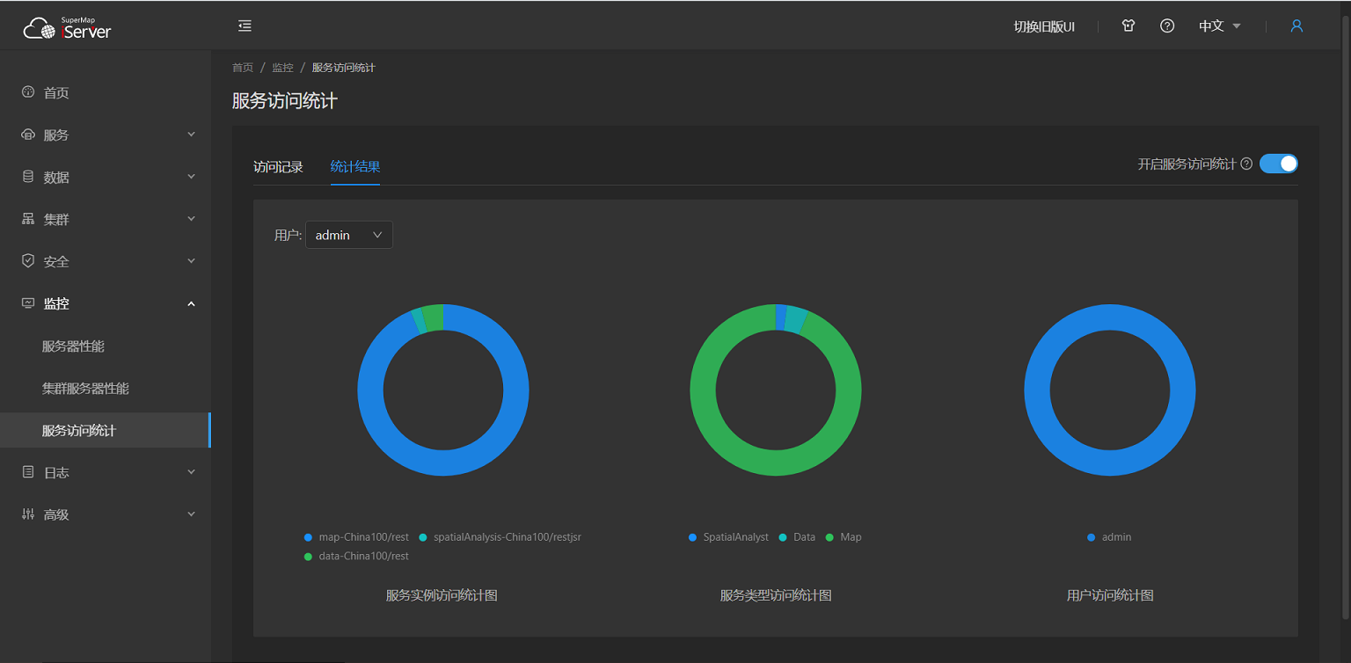
Task: Click the blue admin donut ring
Action: pyautogui.click(x=1110, y=463)
